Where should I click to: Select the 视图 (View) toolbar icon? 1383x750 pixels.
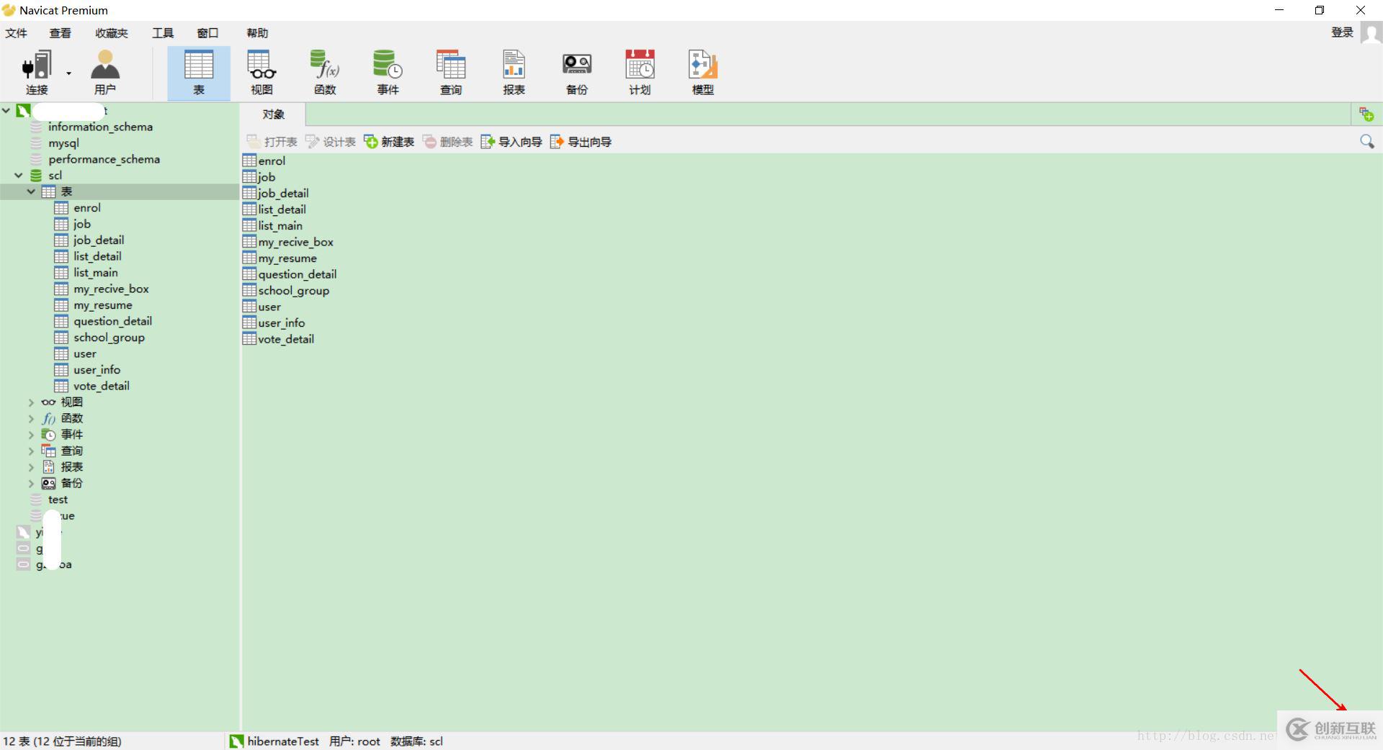tap(261, 73)
